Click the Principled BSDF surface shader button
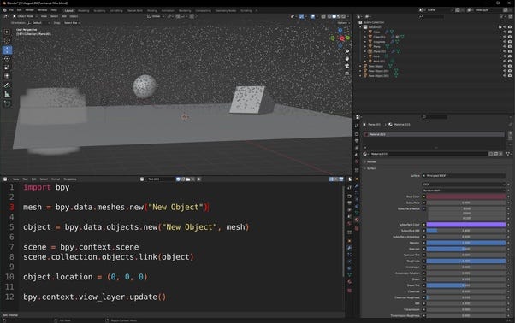Viewport: 515px width, 323px height. coord(464,176)
